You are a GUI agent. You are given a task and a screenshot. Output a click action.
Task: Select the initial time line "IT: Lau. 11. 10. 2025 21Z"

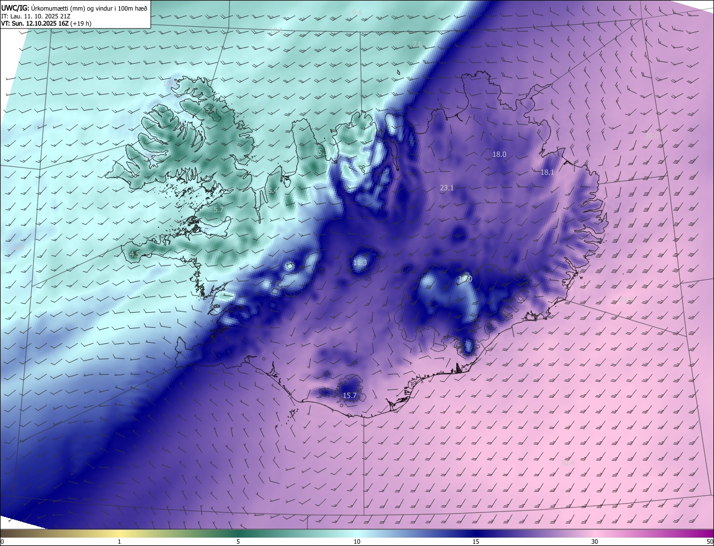[35, 16]
